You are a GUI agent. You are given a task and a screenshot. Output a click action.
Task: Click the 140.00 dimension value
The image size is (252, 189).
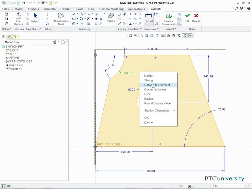(x=208, y=76)
